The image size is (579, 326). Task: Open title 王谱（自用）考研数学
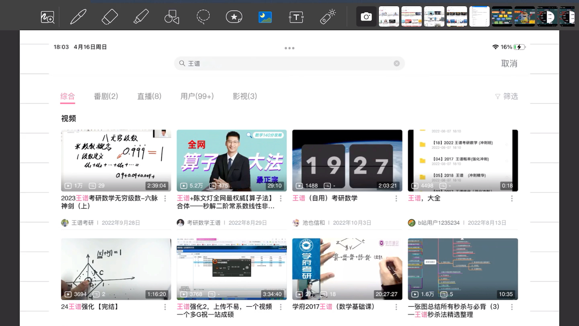tap(325, 198)
